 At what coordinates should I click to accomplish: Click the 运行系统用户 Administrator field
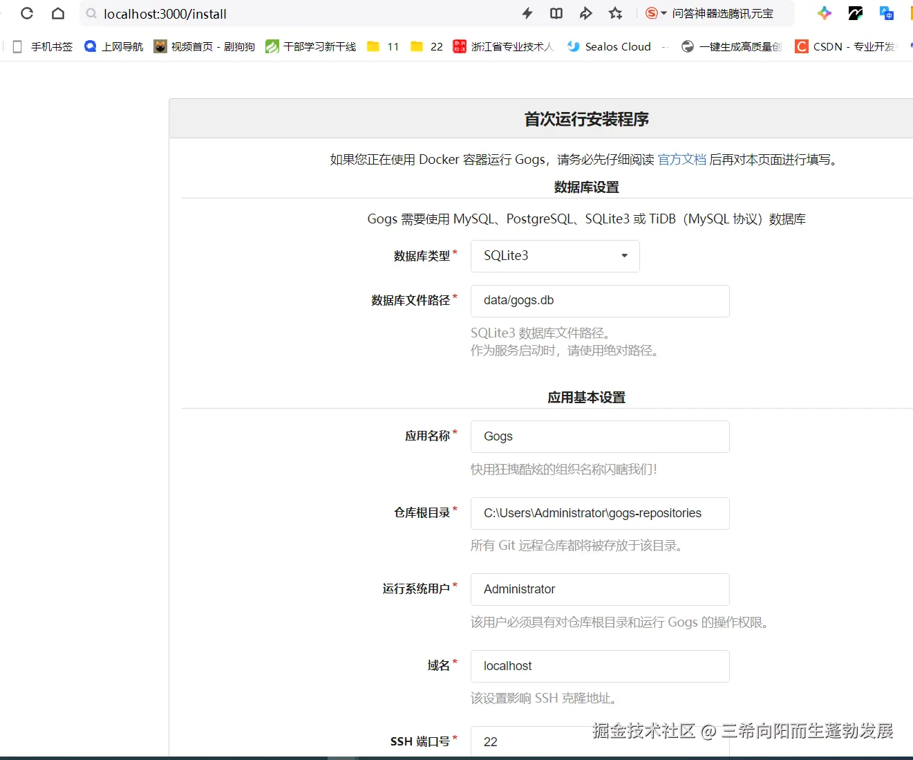click(x=600, y=589)
